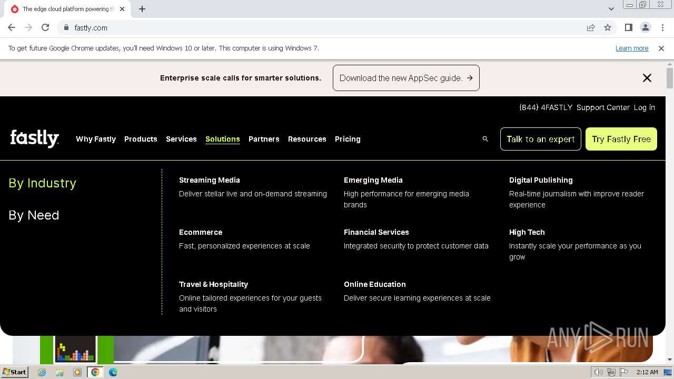The height and width of the screenshot is (379, 674).
Task: Open Why Fastly menu
Action: 96,139
